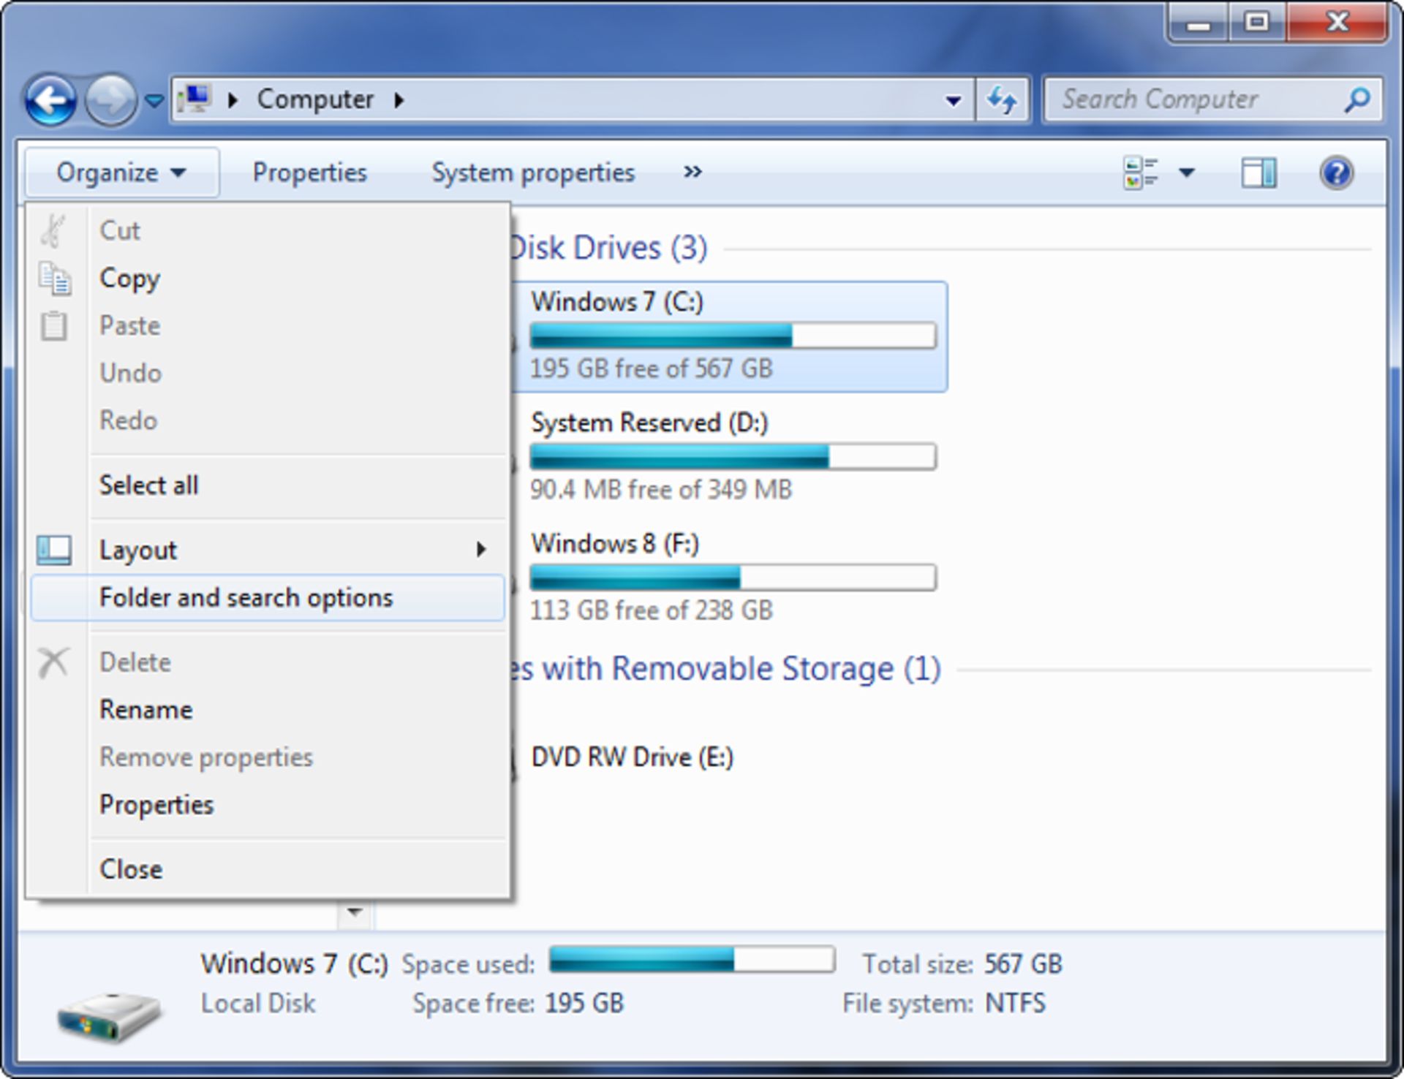Click the Cut scissors icon in the menu

[55, 230]
